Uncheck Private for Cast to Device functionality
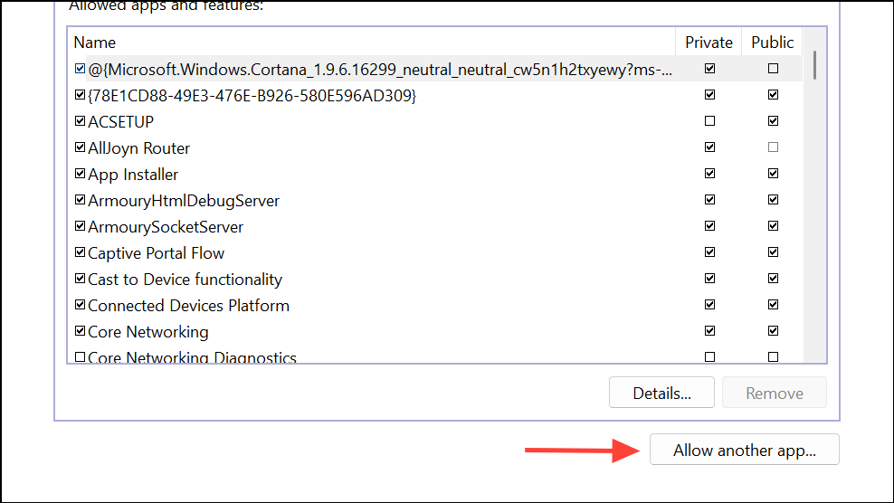The width and height of the screenshot is (894, 503). point(709,279)
